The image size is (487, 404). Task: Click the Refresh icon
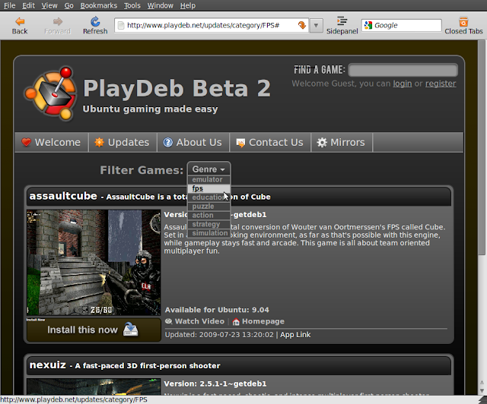(x=95, y=21)
